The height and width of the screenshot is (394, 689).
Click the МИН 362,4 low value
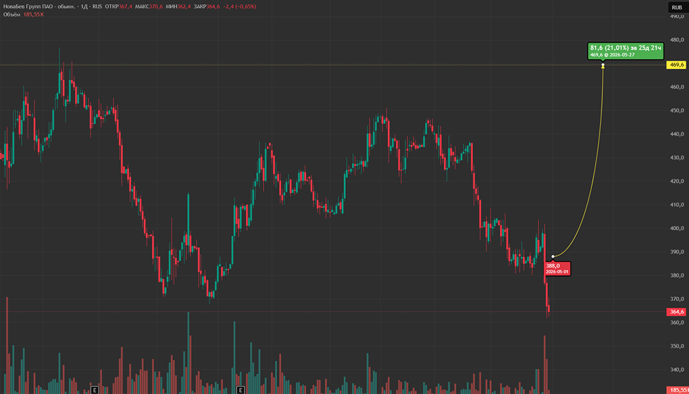point(178,7)
